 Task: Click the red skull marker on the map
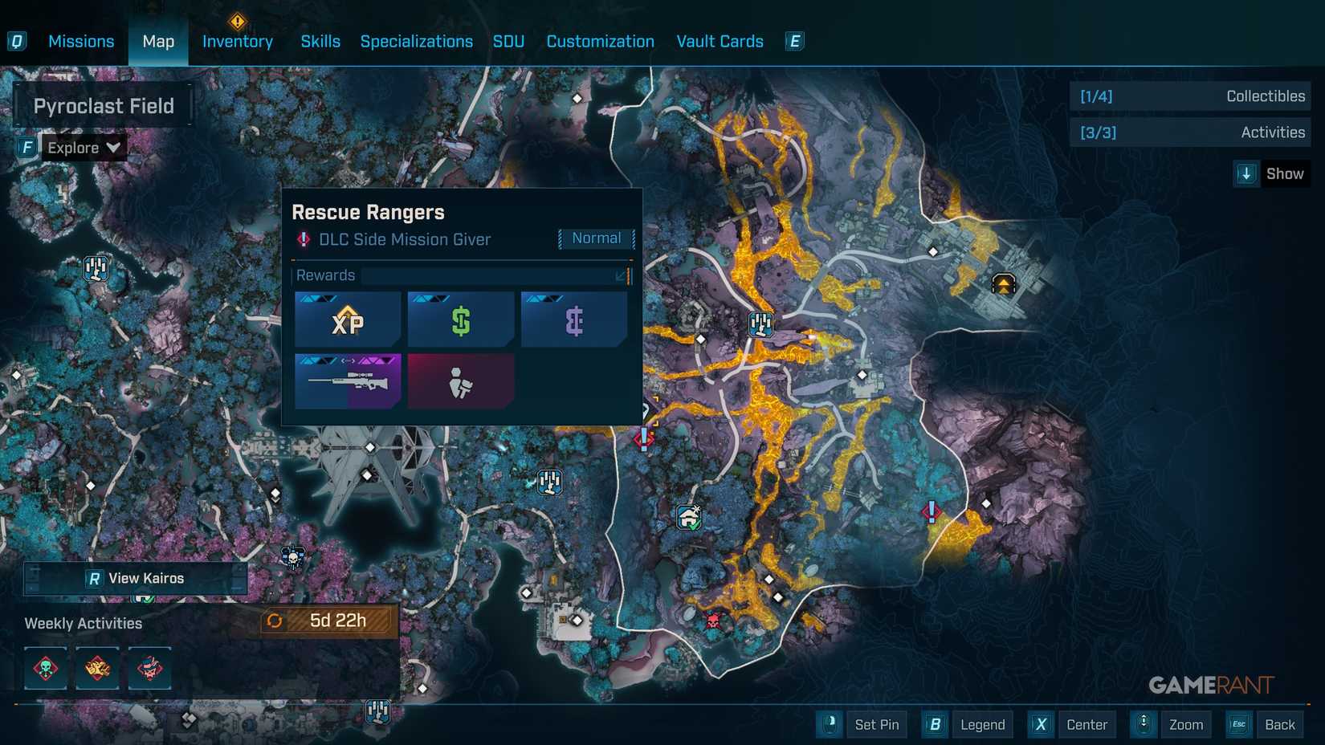pyautogui.click(x=712, y=621)
